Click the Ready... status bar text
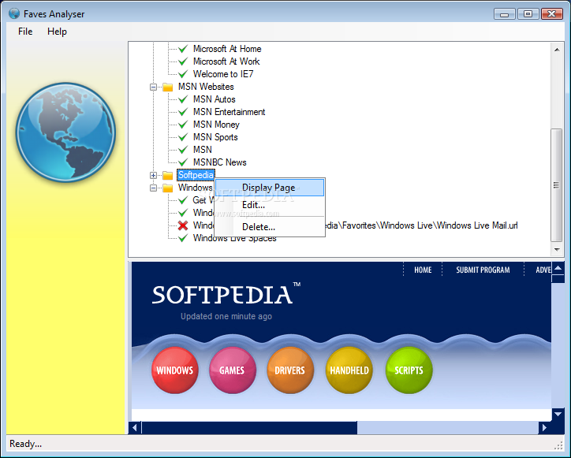 [25, 444]
